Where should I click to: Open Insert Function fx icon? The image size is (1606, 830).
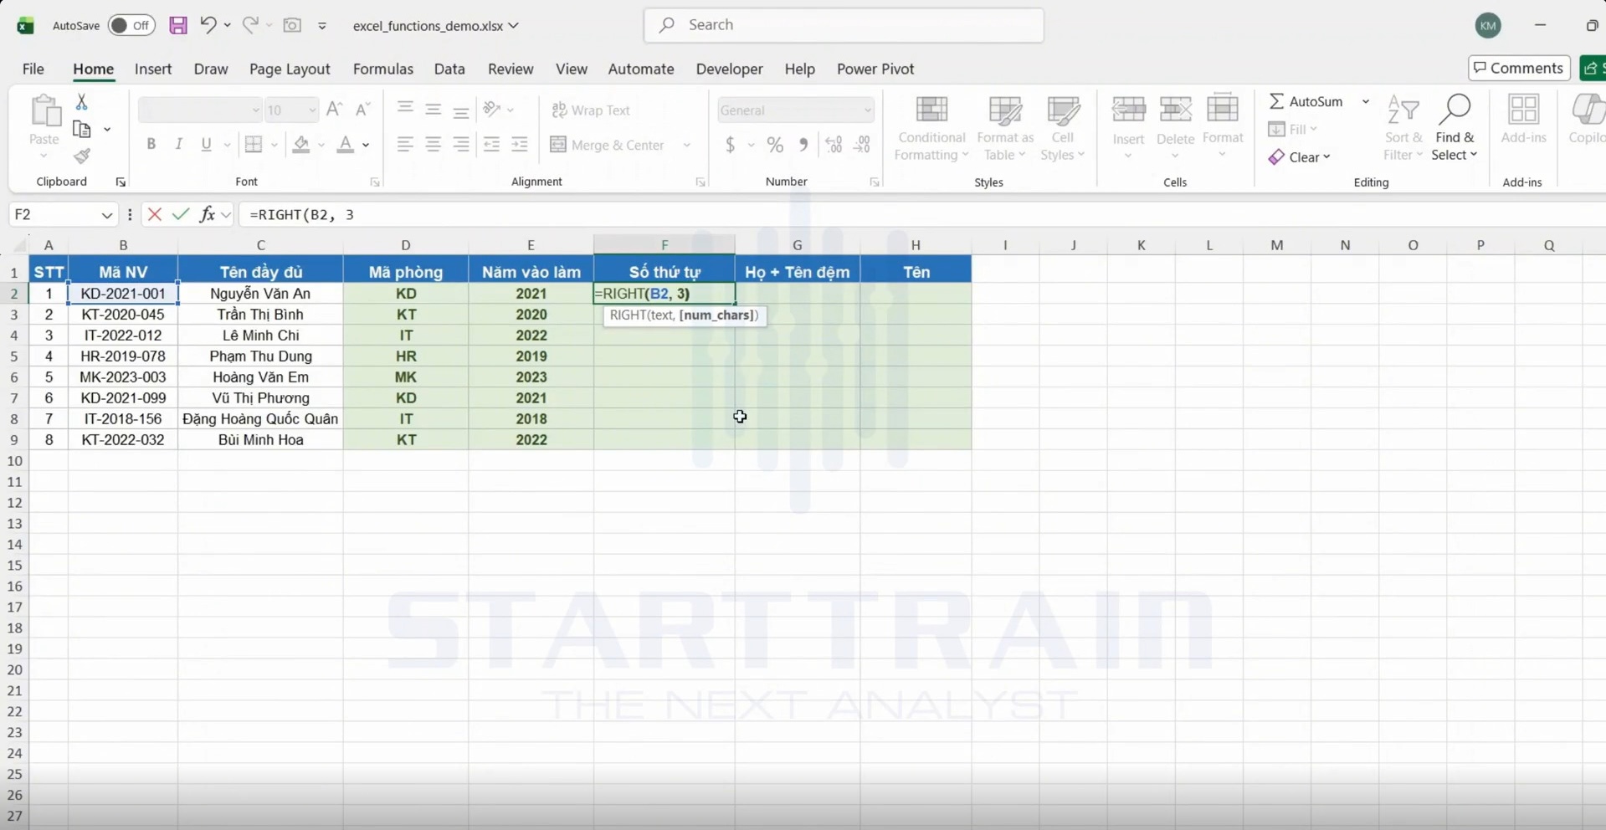click(207, 215)
